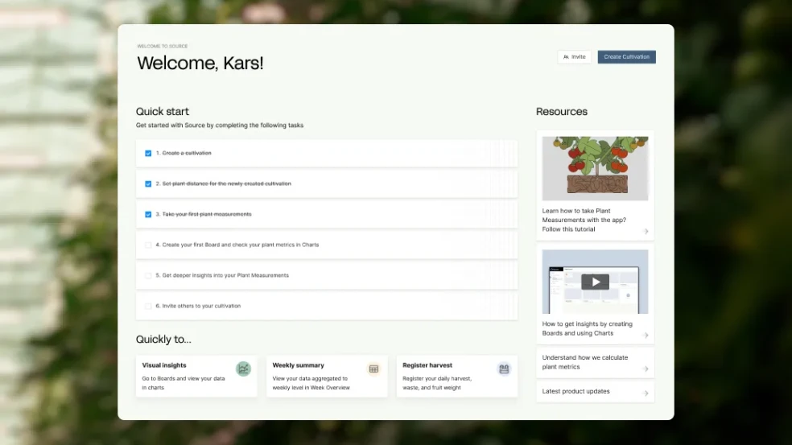Uncheck Take your first plant measurements
The height and width of the screenshot is (445, 792).
148,214
